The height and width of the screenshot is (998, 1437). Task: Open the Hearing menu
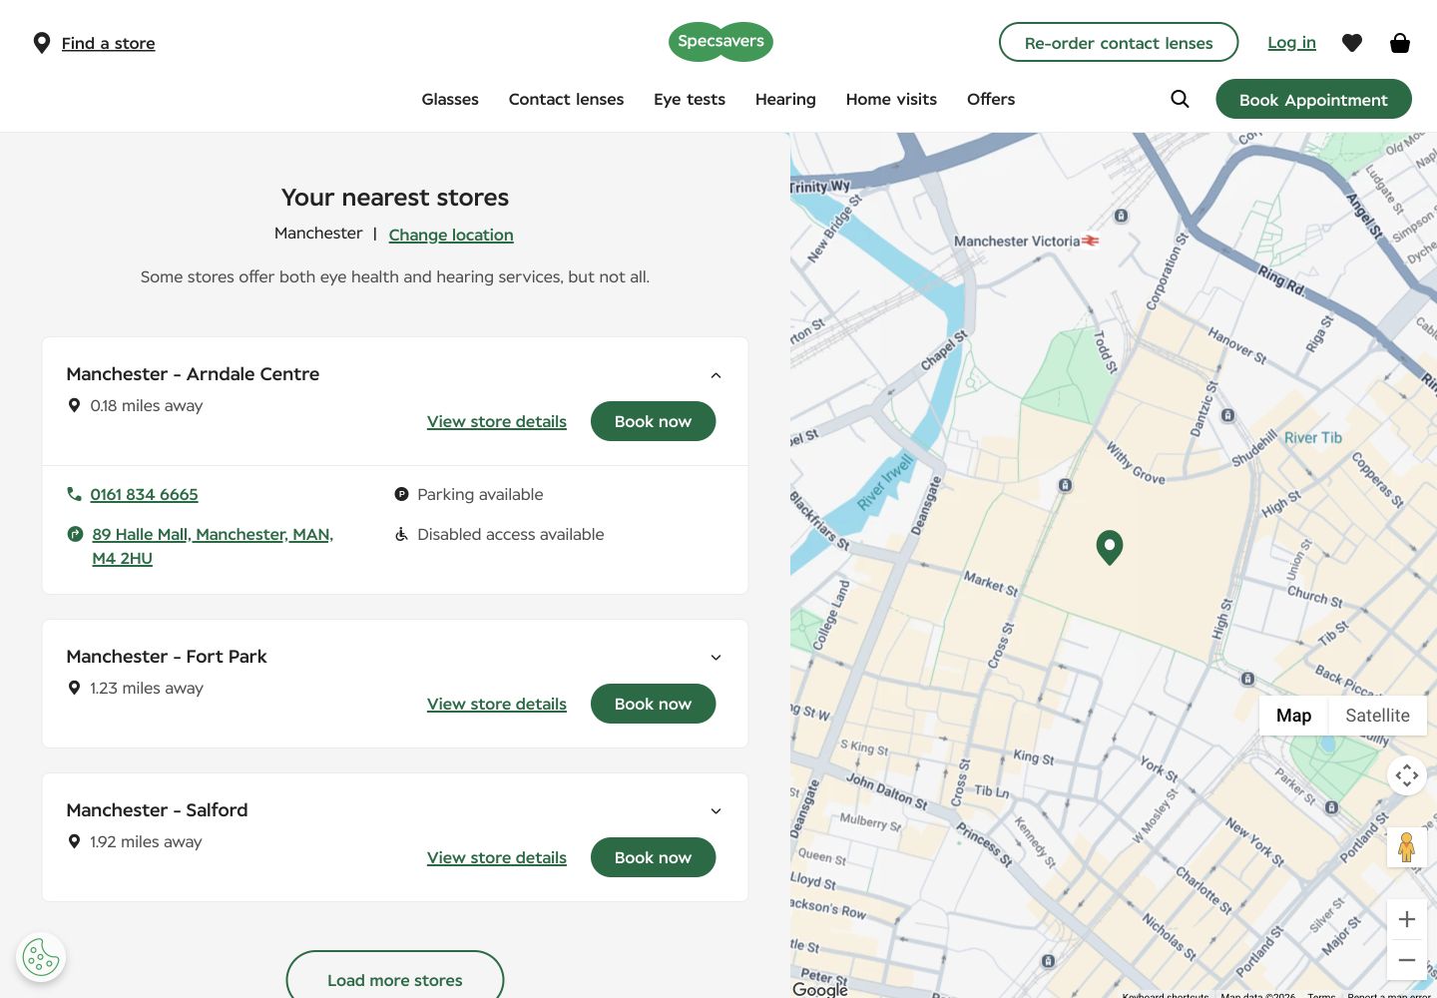[x=785, y=99]
